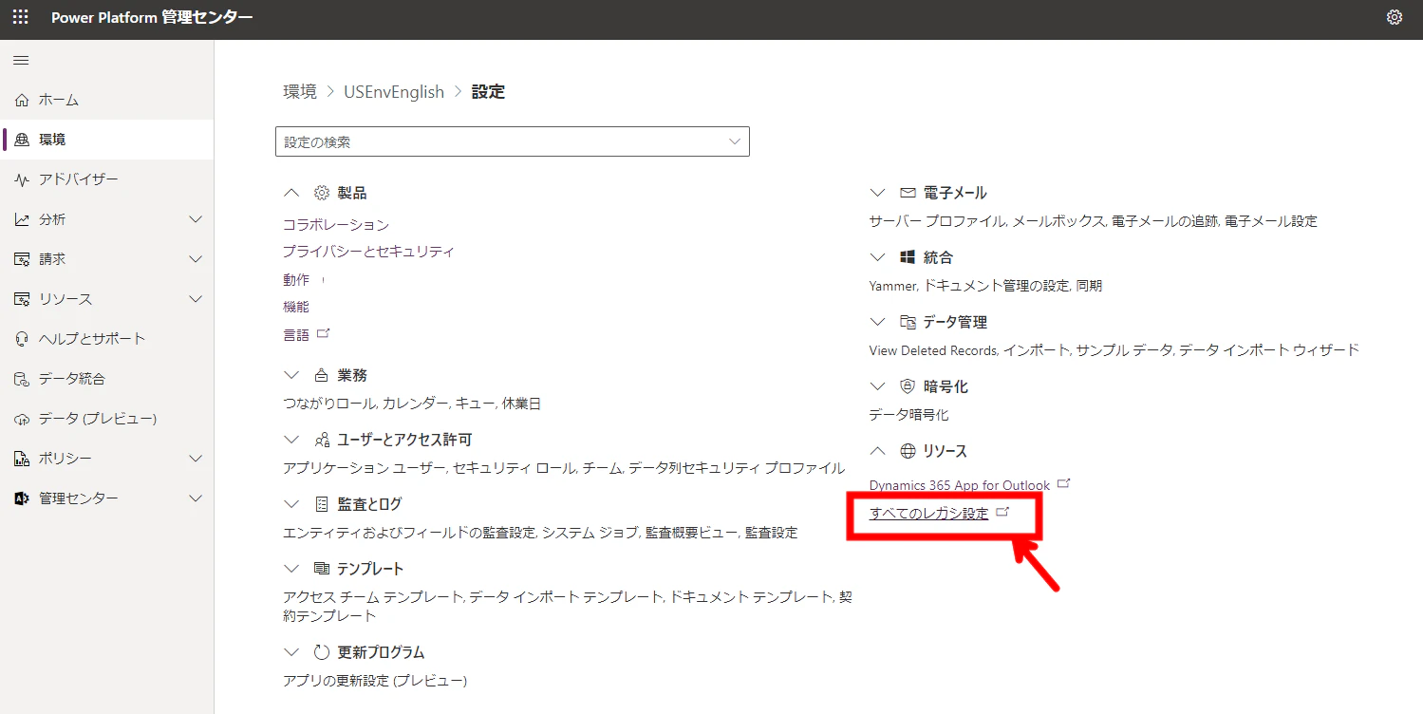Click the 環境 breadcrumb link
This screenshot has height=714, width=1423.
coord(300,92)
